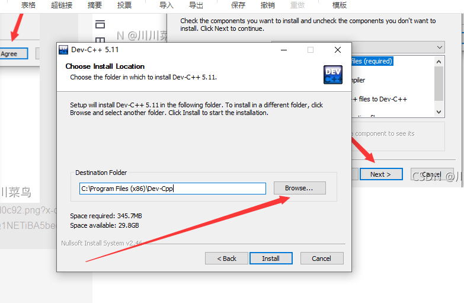Click up arrow of components list scrollbar
Image resolution: width=464 pixels, height=303 pixels.
[x=439, y=62]
